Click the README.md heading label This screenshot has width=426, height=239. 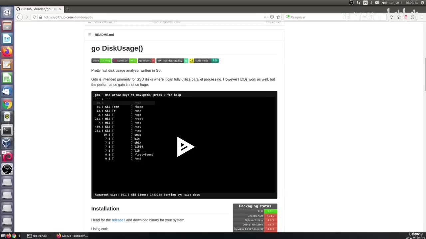104,35
